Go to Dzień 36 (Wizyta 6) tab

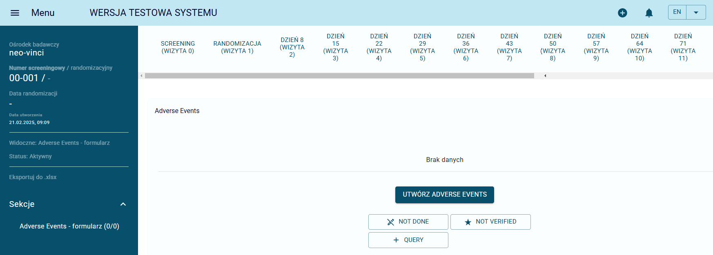pyautogui.click(x=466, y=47)
